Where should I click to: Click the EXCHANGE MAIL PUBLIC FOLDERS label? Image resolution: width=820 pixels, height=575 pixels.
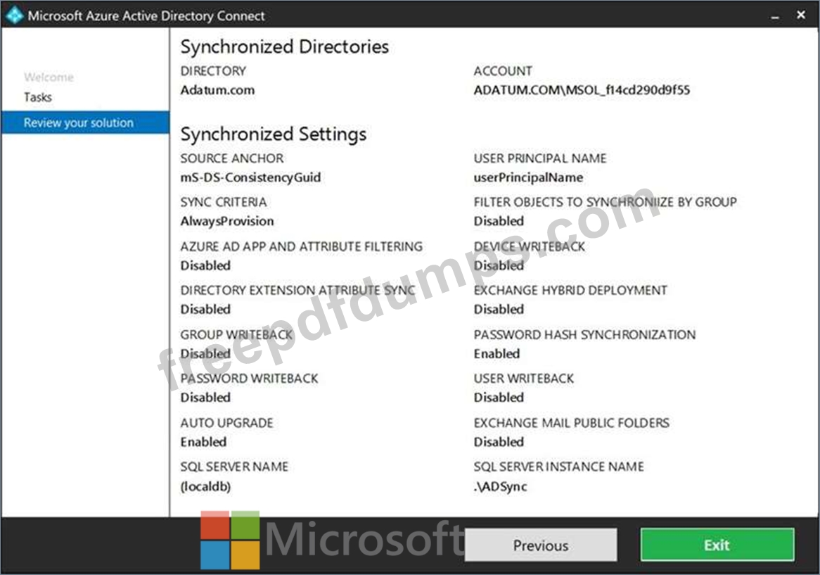point(572,423)
